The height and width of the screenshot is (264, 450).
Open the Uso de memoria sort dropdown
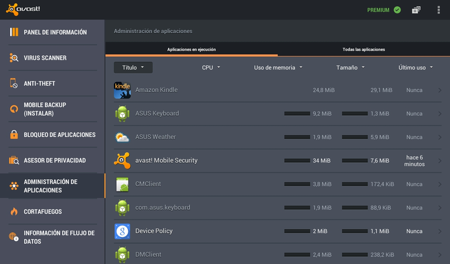278,67
